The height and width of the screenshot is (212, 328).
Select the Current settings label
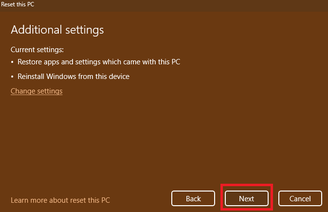point(37,50)
